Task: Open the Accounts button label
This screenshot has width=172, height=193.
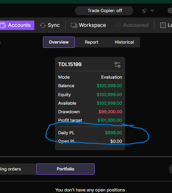Action: (x=19, y=25)
